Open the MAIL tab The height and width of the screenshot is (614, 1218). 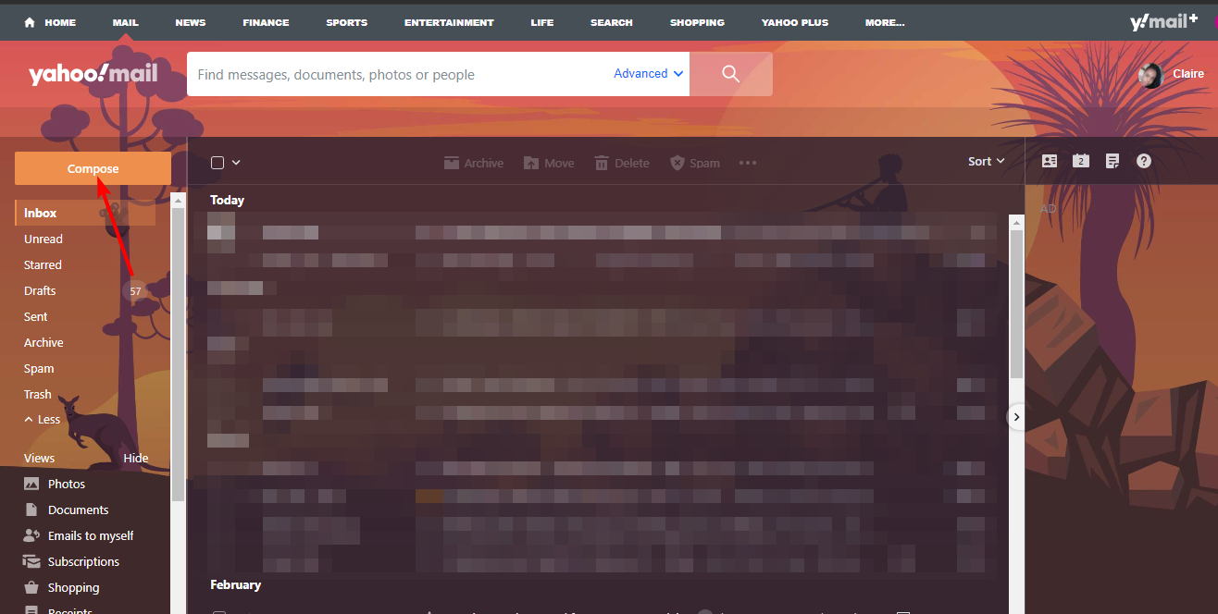click(125, 22)
